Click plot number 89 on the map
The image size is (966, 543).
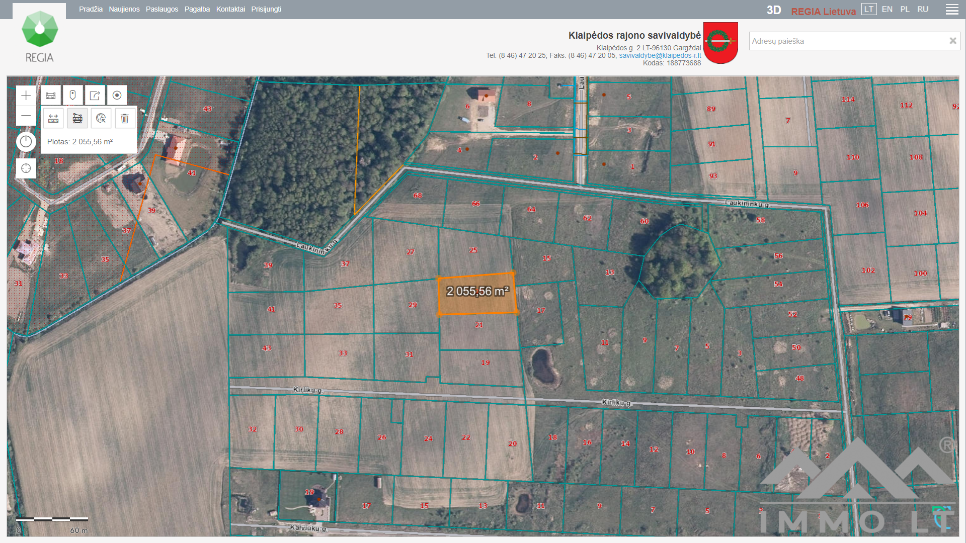click(711, 109)
